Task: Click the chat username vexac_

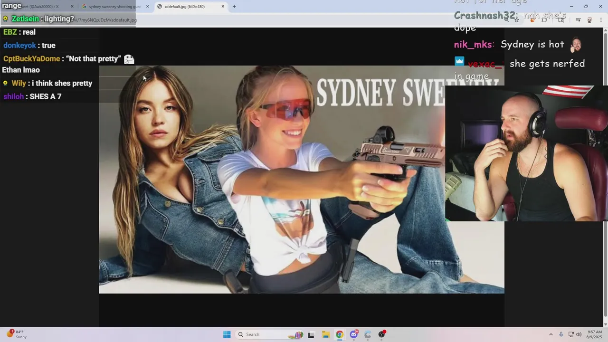Action: coord(484,64)
